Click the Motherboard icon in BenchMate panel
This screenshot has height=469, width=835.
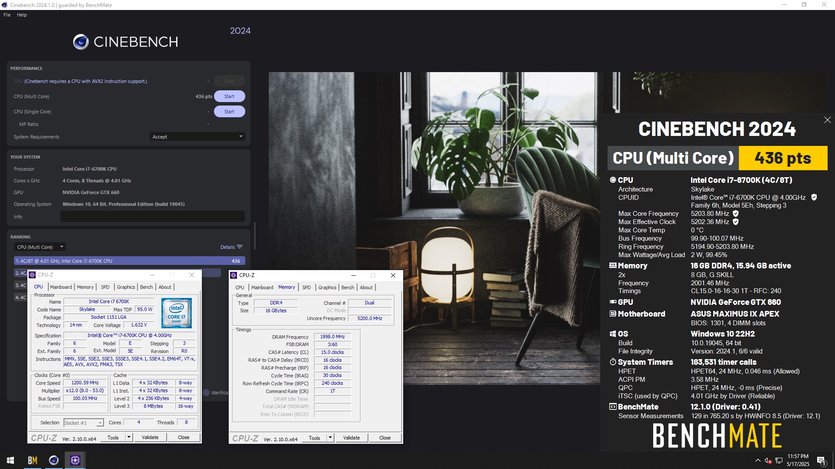(613, 314)
